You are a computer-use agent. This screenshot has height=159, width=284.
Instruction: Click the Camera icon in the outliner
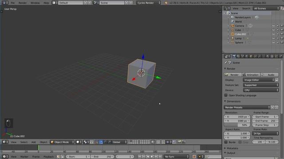coord(233,26)
